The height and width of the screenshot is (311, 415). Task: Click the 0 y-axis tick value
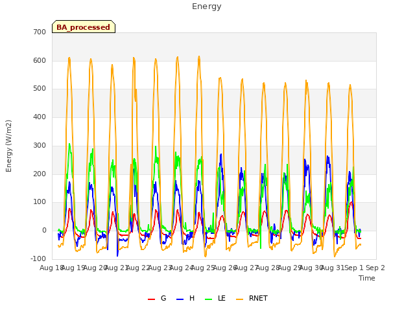coord(44,231)
